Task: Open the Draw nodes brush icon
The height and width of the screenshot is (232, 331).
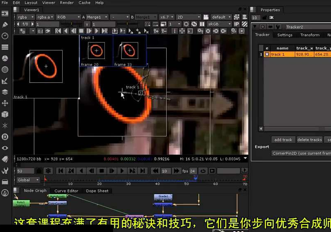Action: 5,25
